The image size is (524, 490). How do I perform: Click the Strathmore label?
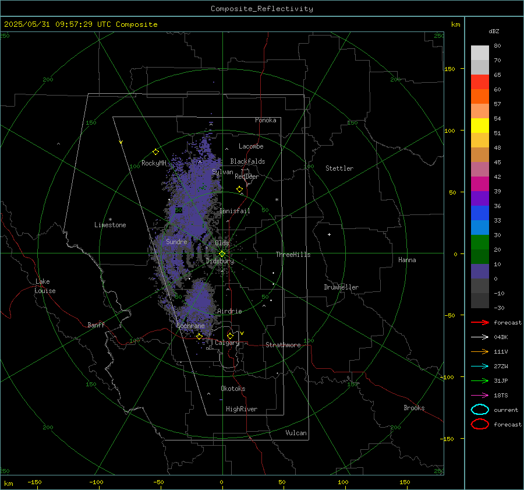tap(283, 345)
